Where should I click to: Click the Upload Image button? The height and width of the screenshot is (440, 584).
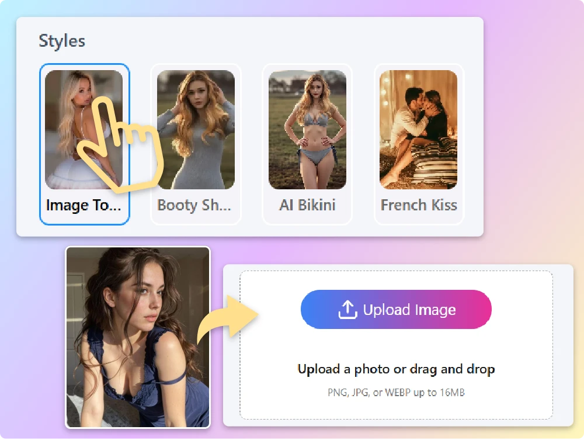click(x=395, y=309)
